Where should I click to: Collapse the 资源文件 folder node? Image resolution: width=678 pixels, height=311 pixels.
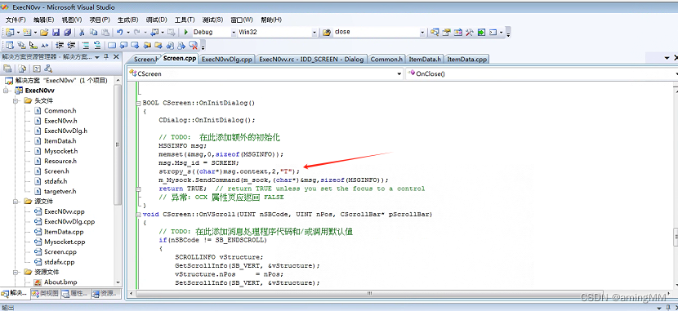tap(16, 272)
